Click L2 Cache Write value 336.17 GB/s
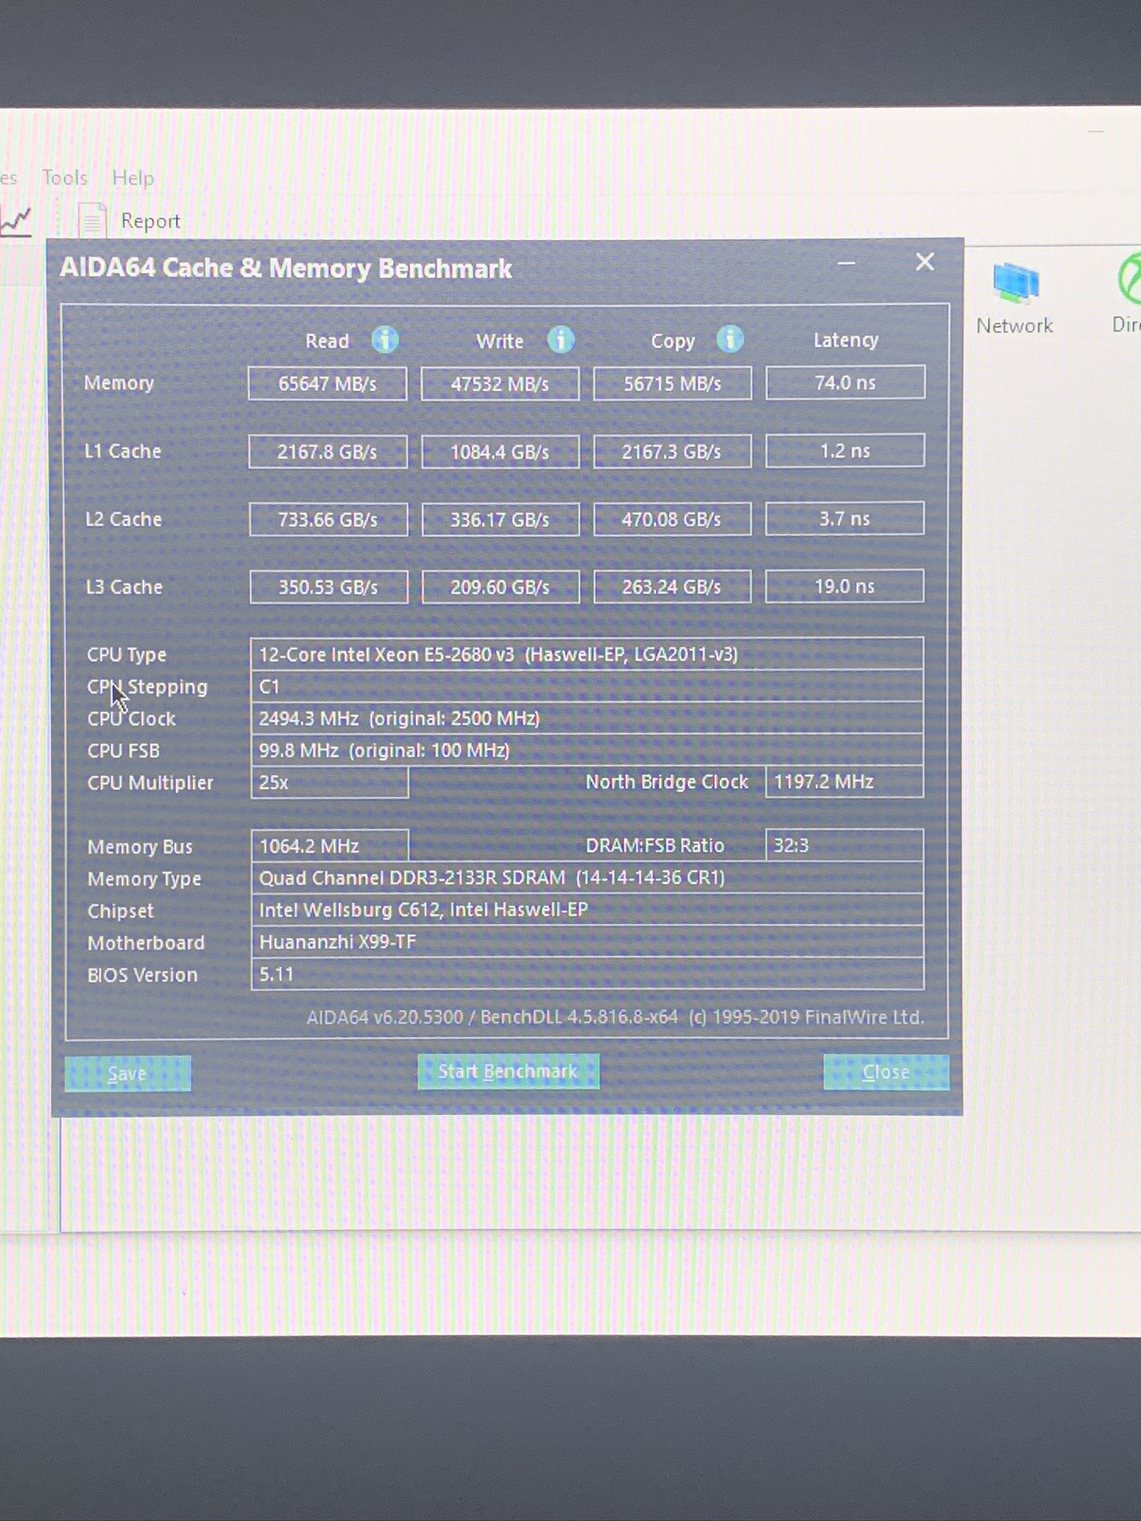This screenshot has width=1141, height=1521. click(500, 519)
